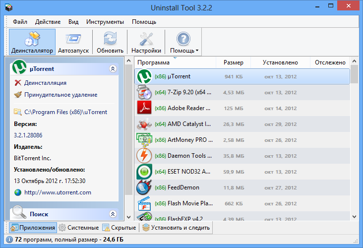Select the Flash Movie Player program icon

(144, 203)
